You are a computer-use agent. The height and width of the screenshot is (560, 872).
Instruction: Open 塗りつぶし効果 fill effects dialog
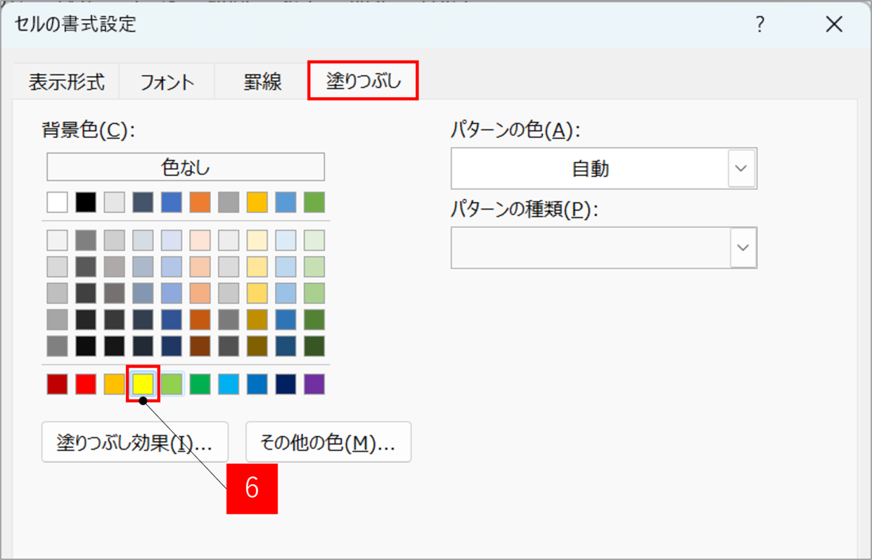pyautogui.click(x=135, y=442)
